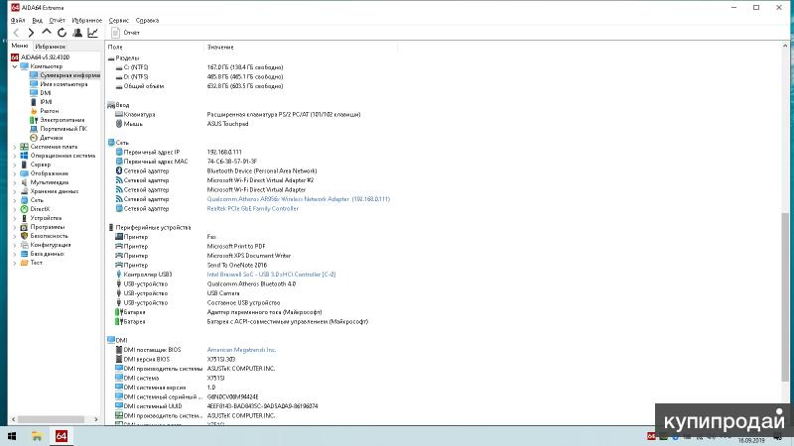This screenshot has height=446, width=794.
Task: Open American Megatrends Inc. link
Action: click(x=241, y=350)
